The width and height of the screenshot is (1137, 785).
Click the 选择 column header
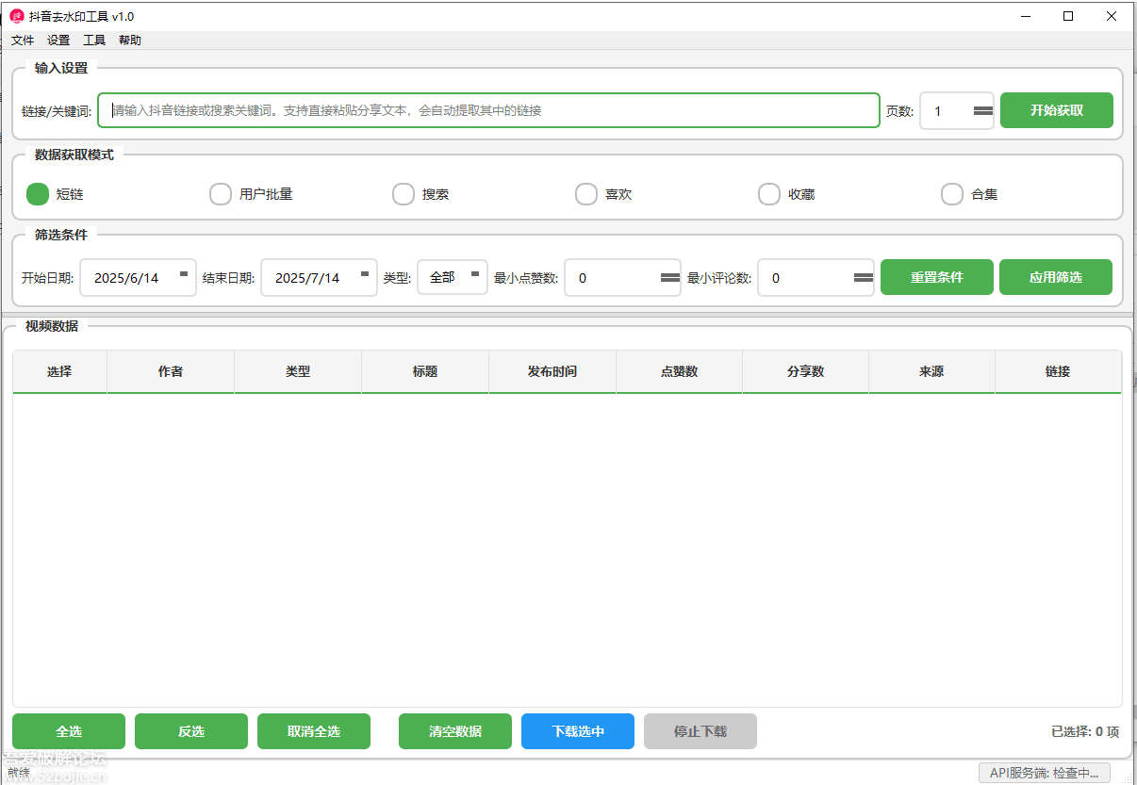click(x=59, y=371)
